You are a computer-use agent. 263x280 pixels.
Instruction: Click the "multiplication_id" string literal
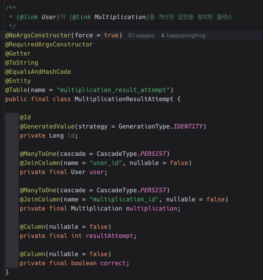124,199
